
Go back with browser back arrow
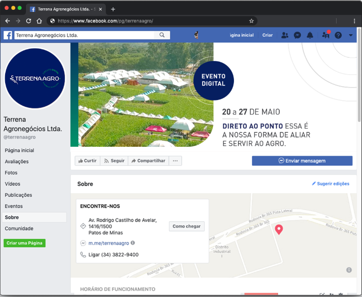pyautogui.click(x=8, y=21)
